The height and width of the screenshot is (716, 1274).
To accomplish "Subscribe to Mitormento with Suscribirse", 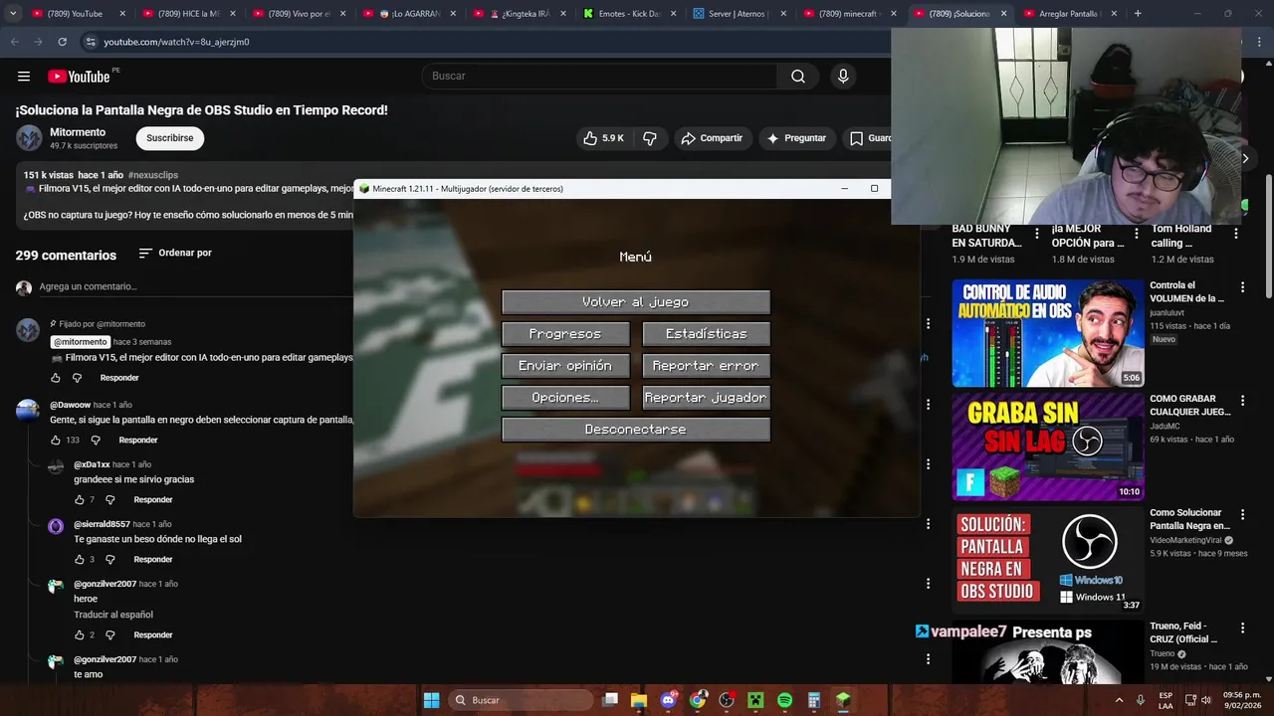I will click(x=170, y=138).
